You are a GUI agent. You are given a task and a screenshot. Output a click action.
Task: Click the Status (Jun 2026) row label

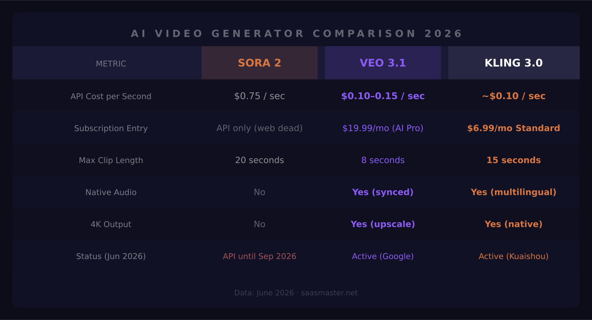[x=111, y=257]
